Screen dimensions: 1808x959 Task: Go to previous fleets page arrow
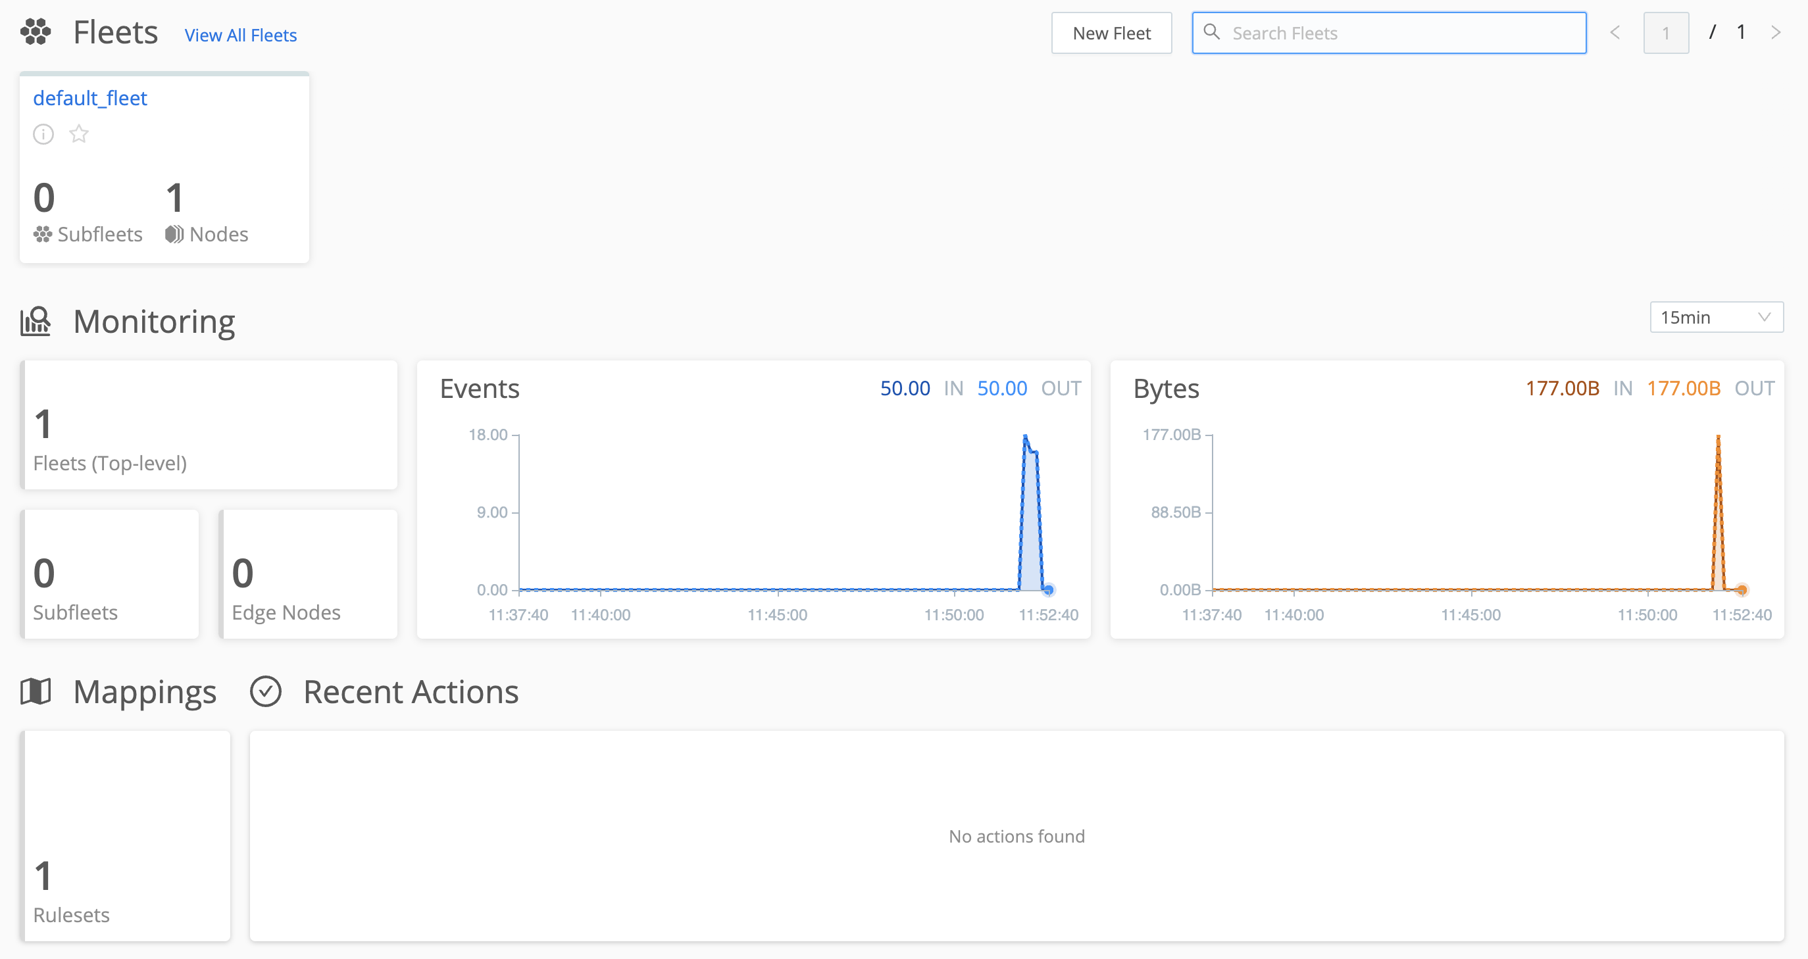(1615, 32)
